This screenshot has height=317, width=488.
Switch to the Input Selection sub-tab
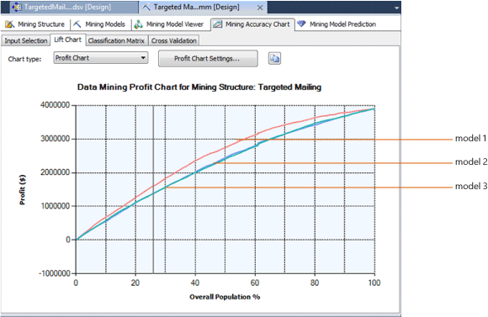[x=26, y=40]
